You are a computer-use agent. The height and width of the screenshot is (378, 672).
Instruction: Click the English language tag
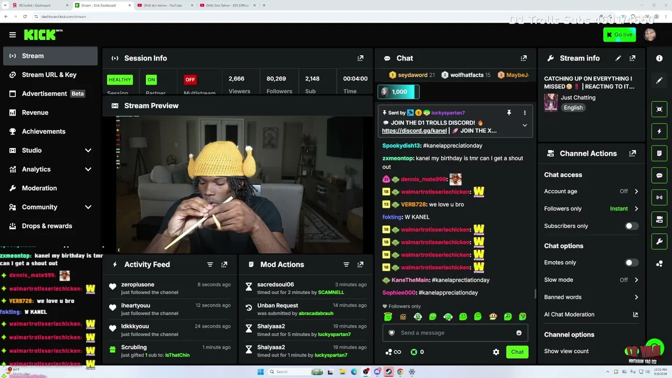click(x=573, y=108)
